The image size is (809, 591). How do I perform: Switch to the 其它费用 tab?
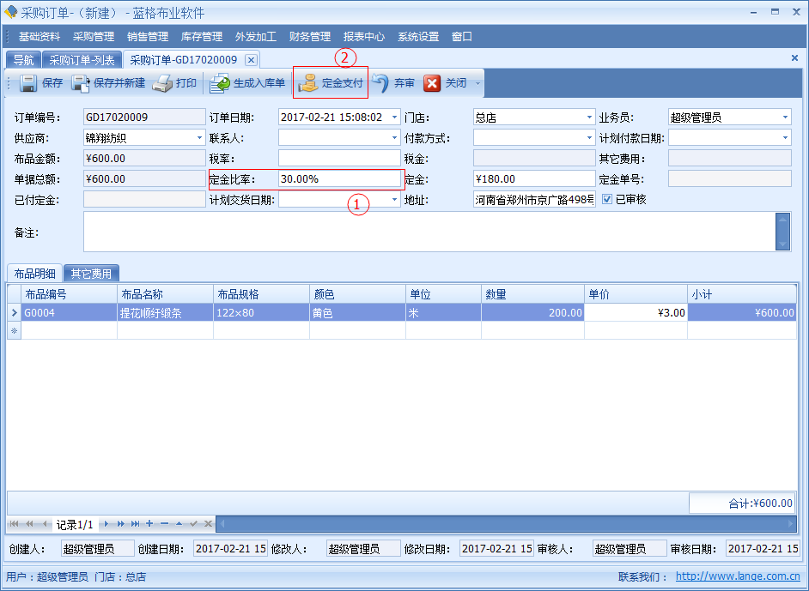(x=91, y=274)
